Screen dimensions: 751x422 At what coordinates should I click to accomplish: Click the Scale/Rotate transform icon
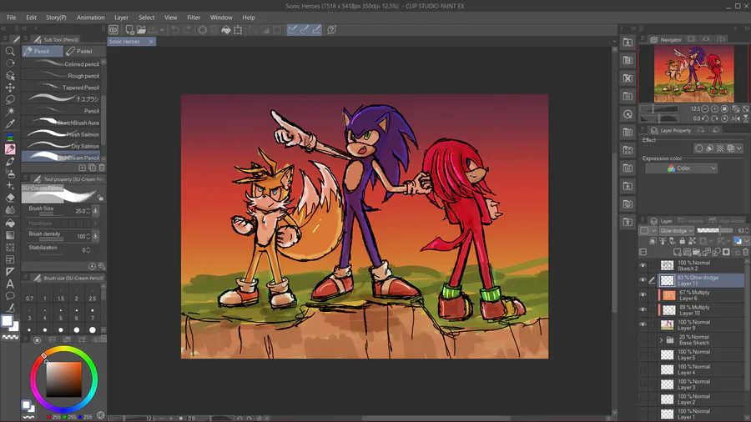(x=238, y=30)
